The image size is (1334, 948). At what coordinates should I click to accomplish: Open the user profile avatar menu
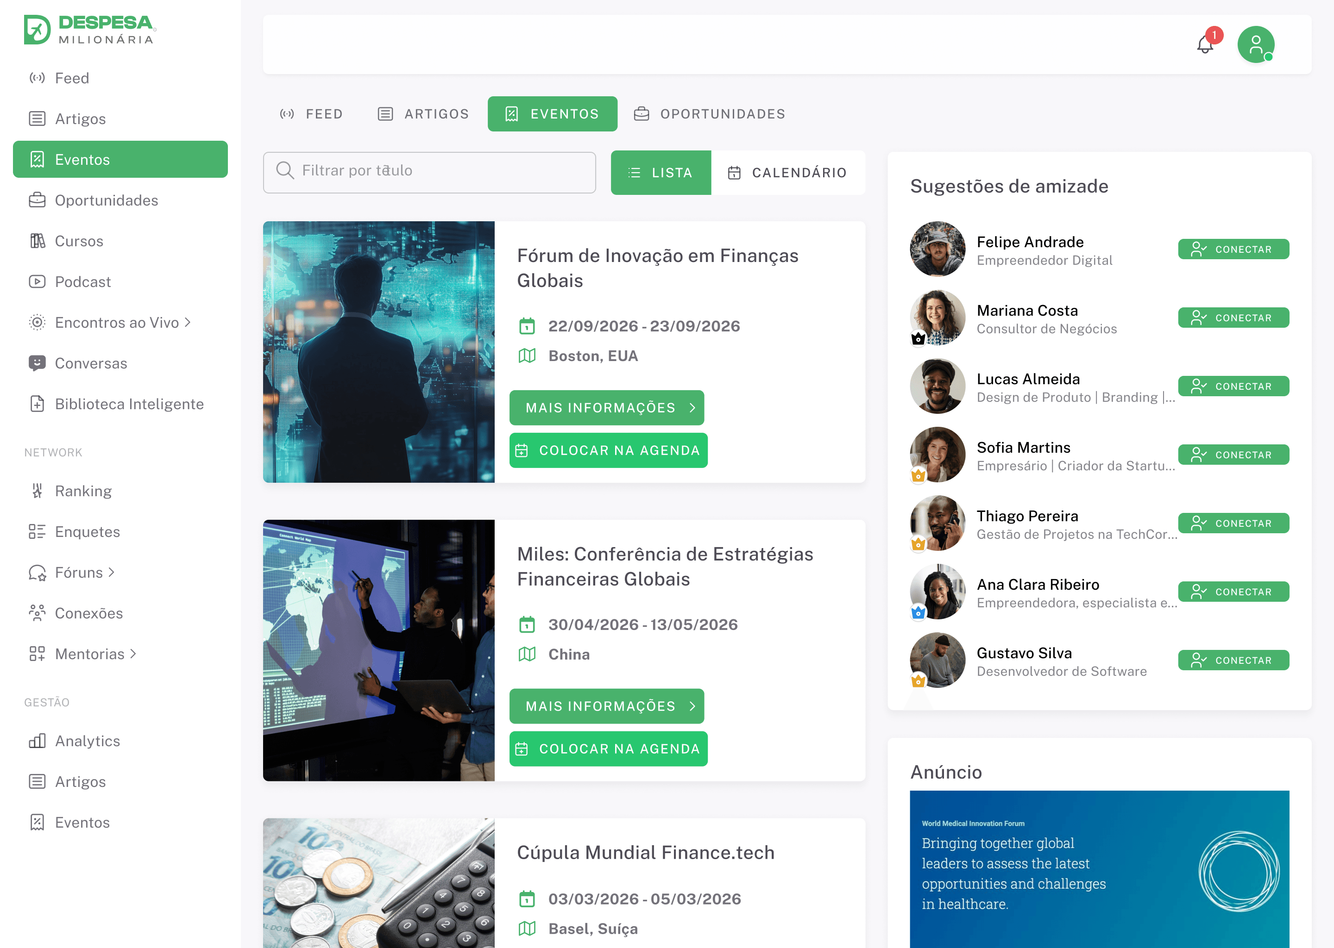coord(1255,44)
